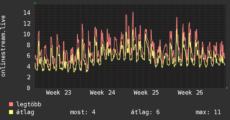Click the 0 y-axis tick label
The height and width of the screenshot is (120, 230).
28,88
